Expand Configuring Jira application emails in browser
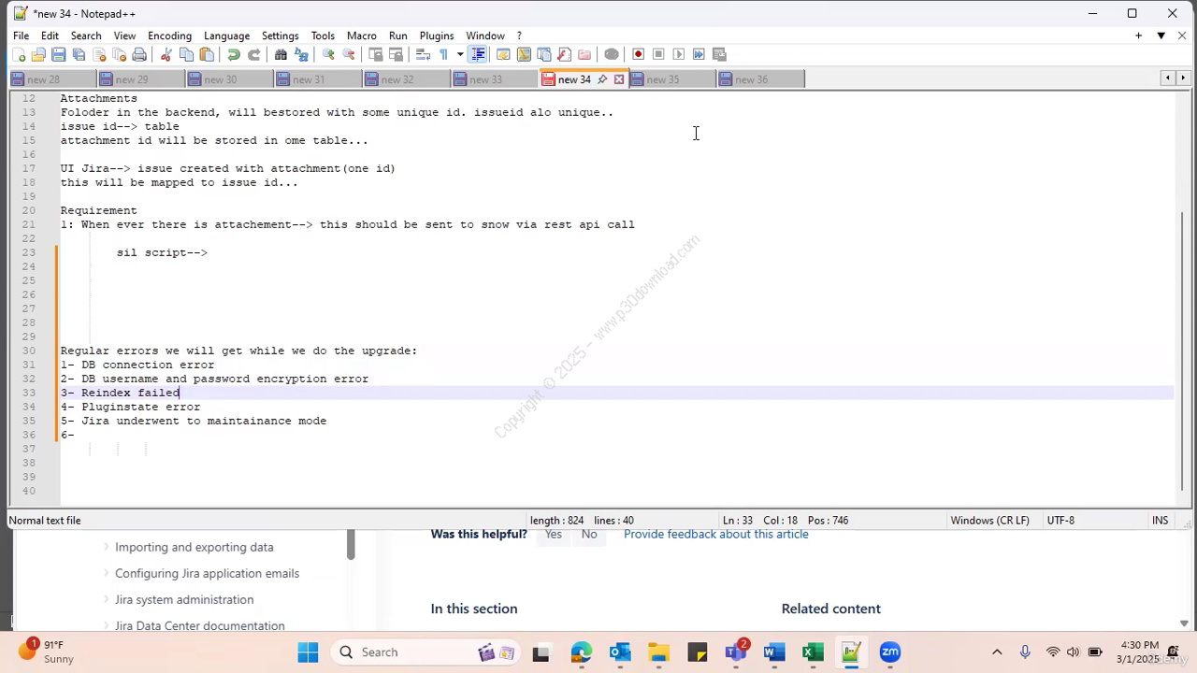This screenshot has width=1197, height=673. (x=106, y=573)
